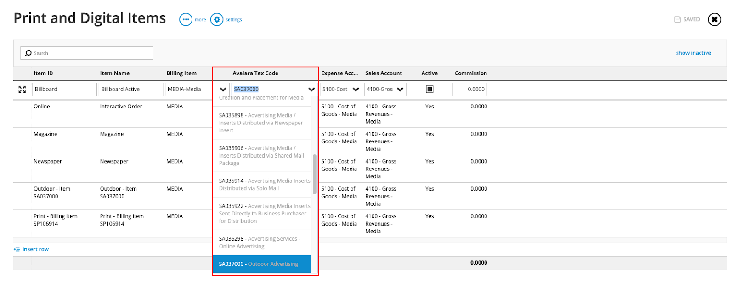
Task: Click the insert row link
Action: point(35,249)
